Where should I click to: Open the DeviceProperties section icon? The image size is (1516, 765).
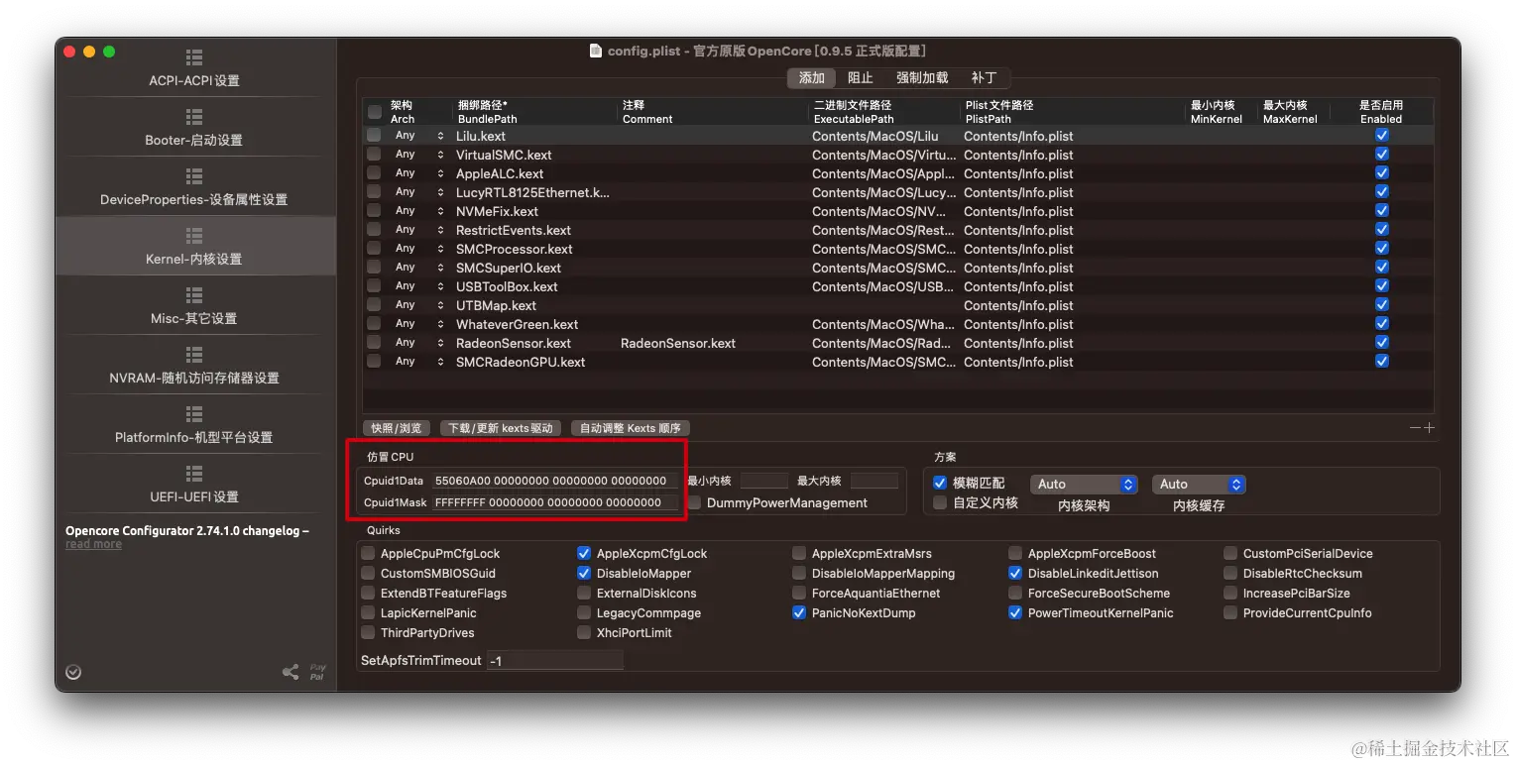(x=194, y=176)
